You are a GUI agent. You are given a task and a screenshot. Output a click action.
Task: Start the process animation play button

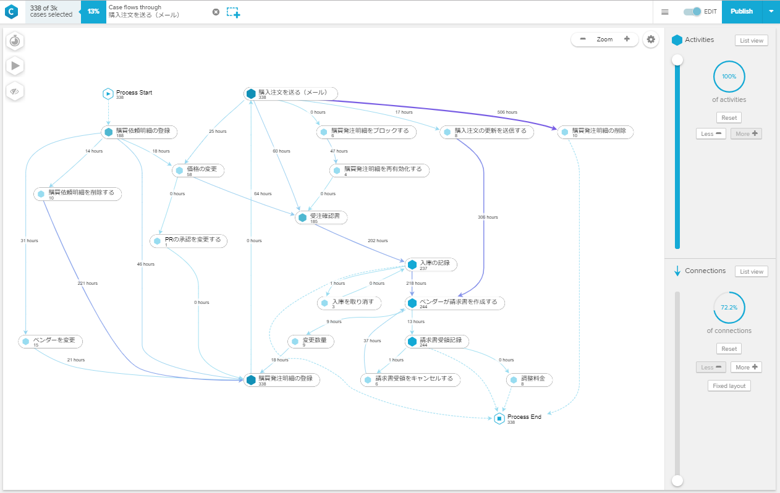15,65
